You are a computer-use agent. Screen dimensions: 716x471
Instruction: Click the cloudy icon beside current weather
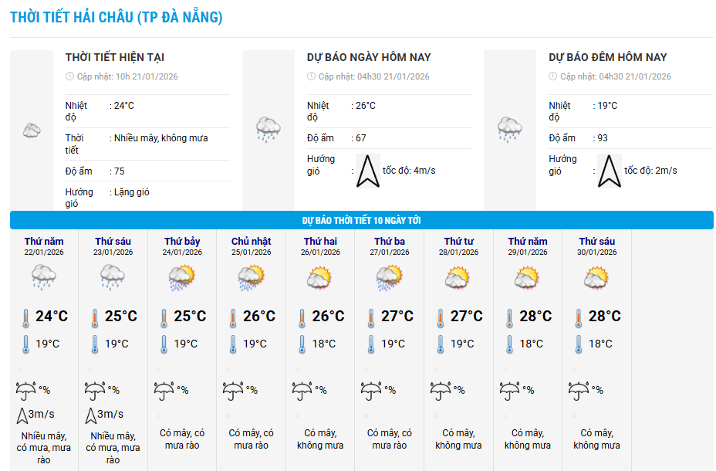32,130
